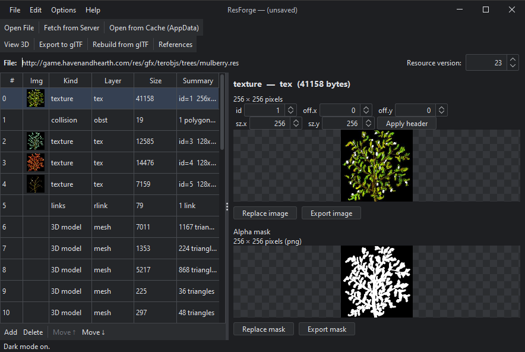
Task: Select the 3D model sized 1353
Action: (x=109, y=249)
